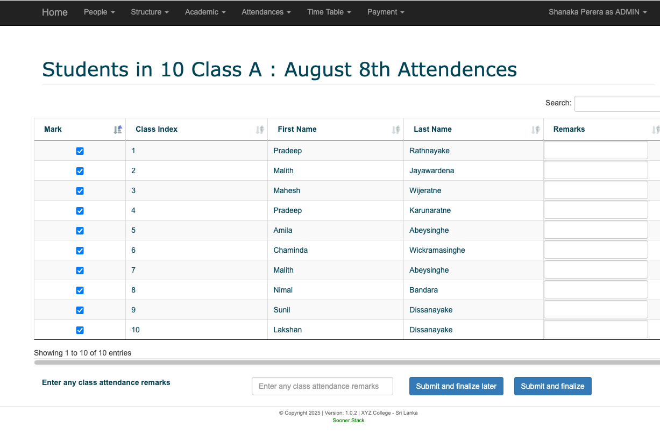Screen dimensions: 660x434
Task: Open the Academic menu
Action: tap(205, 12)
